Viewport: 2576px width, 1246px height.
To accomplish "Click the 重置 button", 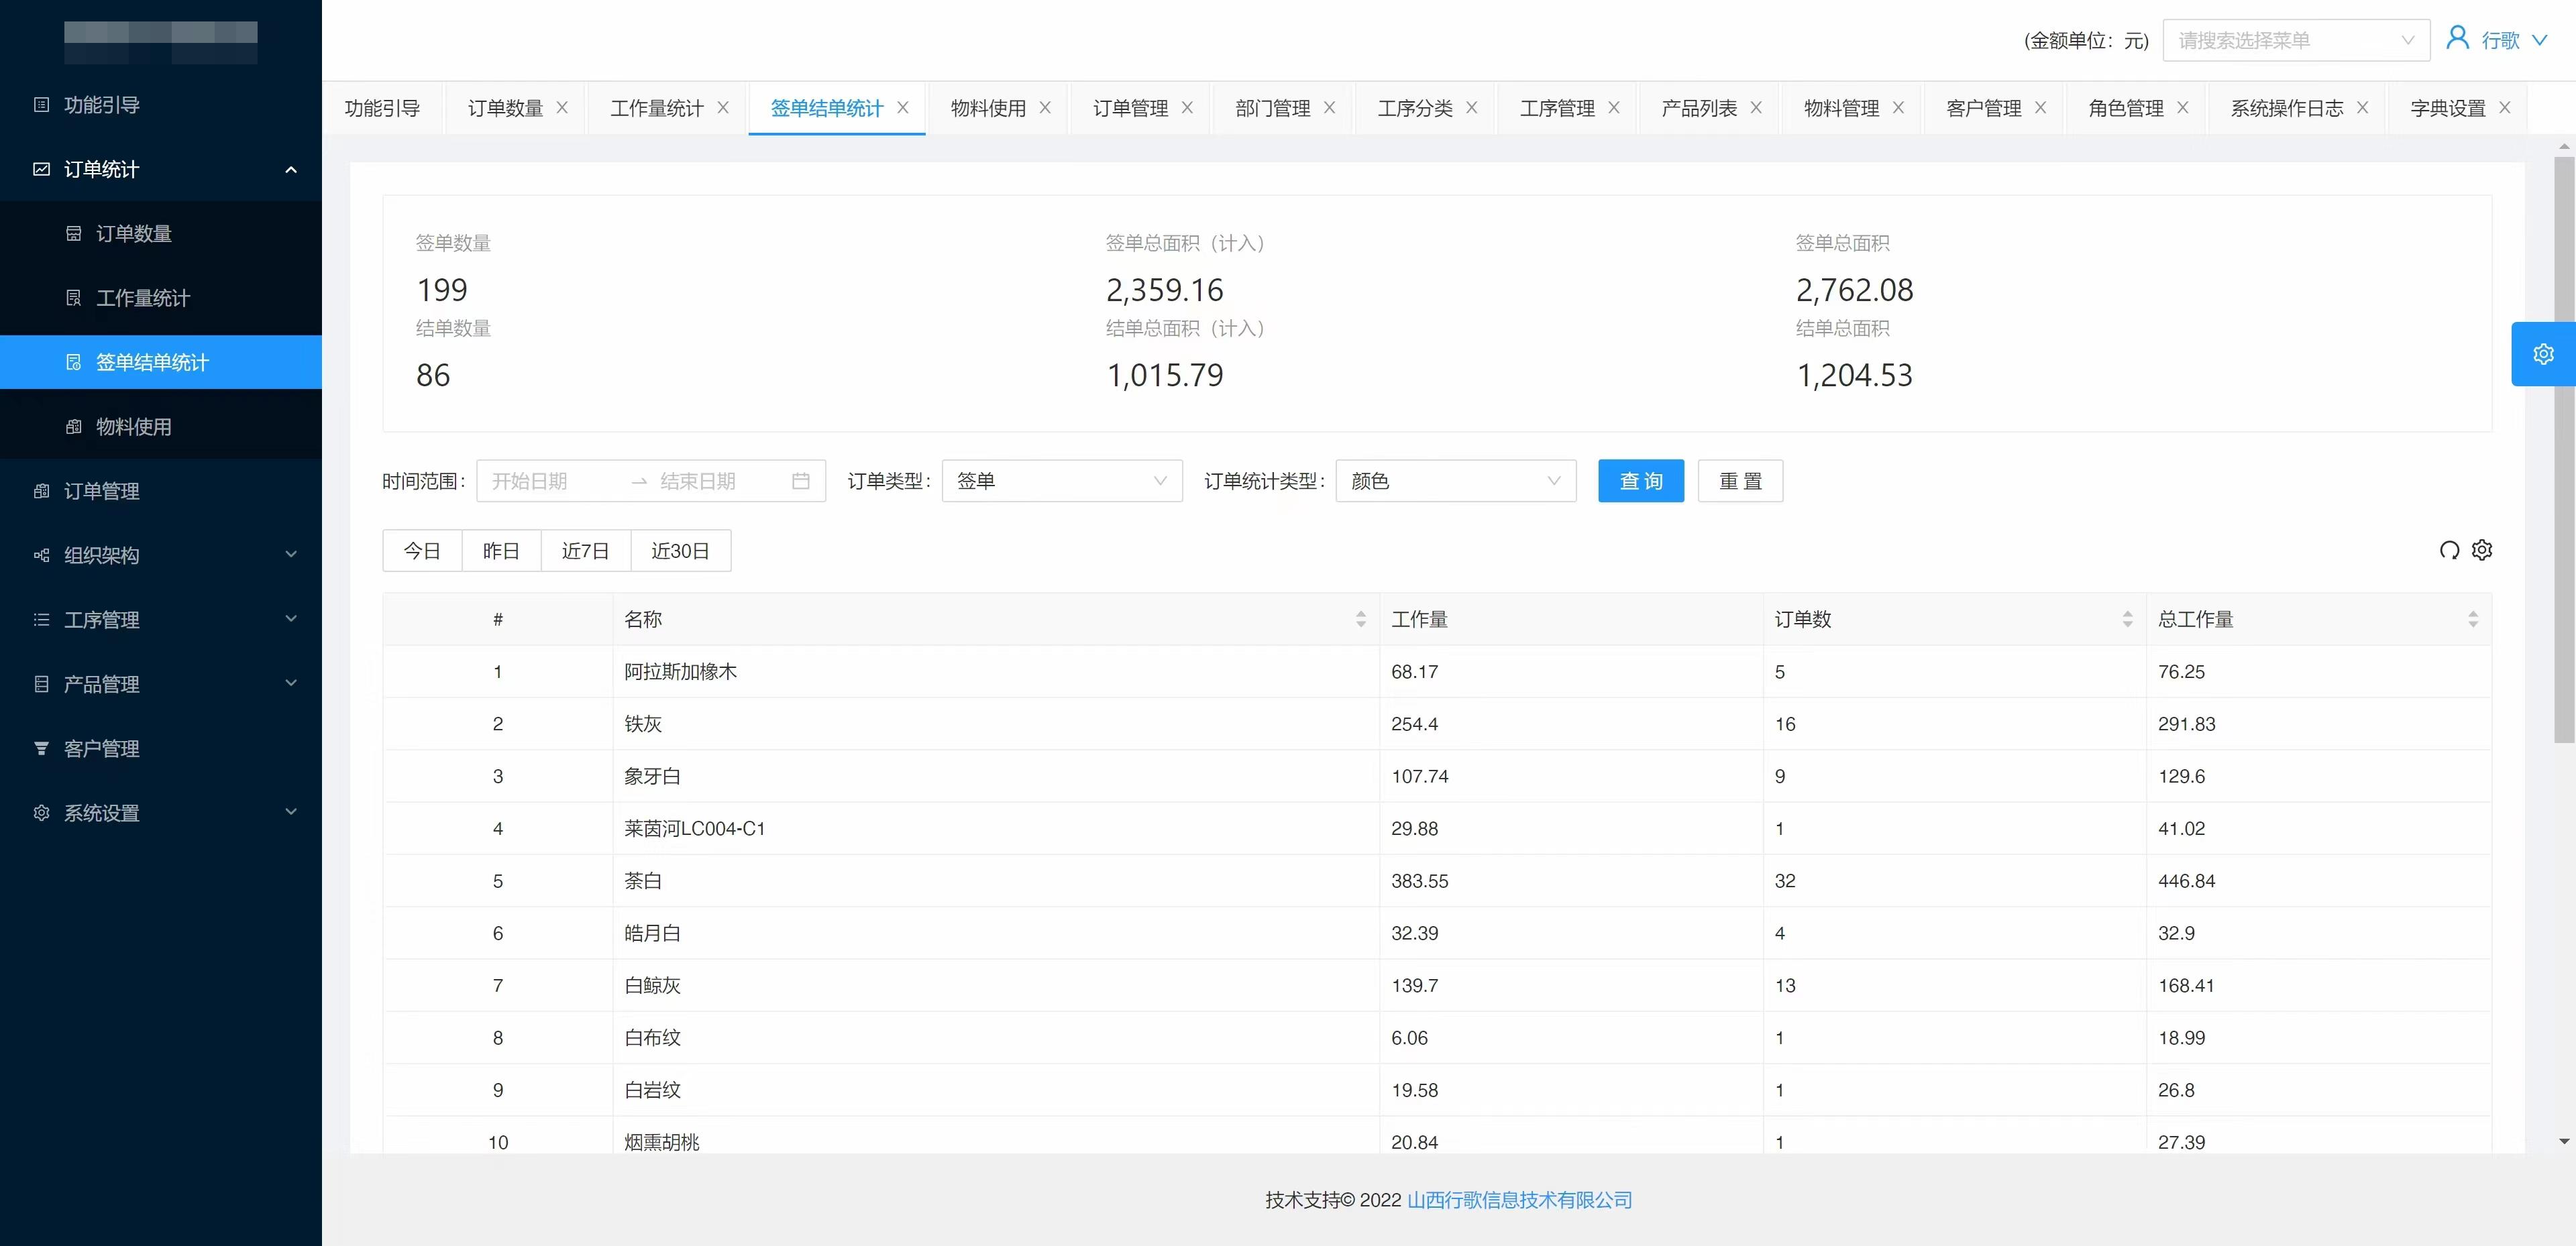I will [x=1740, y=481].
